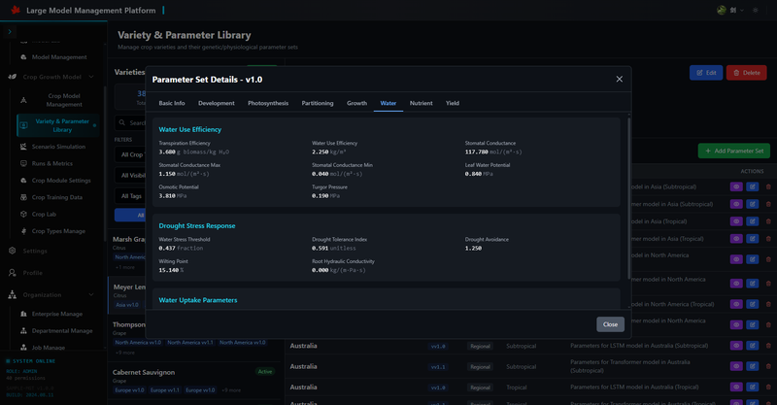Click eye icon for Asia (Tropical) LSTM row

(x=736, y=221)
